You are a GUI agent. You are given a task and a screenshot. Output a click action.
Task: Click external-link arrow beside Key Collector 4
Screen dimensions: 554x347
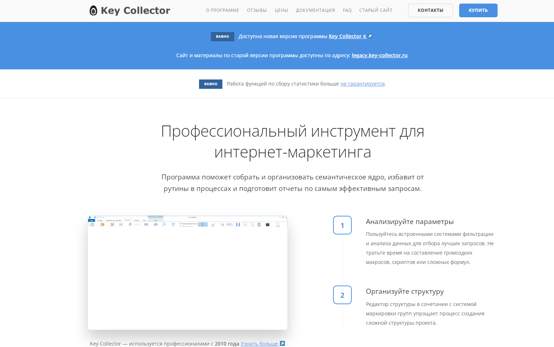[x=370, y=36]
